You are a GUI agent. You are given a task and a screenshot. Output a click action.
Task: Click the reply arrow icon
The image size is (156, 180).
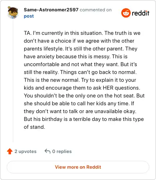pyautogui.click(x=48, y=151)
